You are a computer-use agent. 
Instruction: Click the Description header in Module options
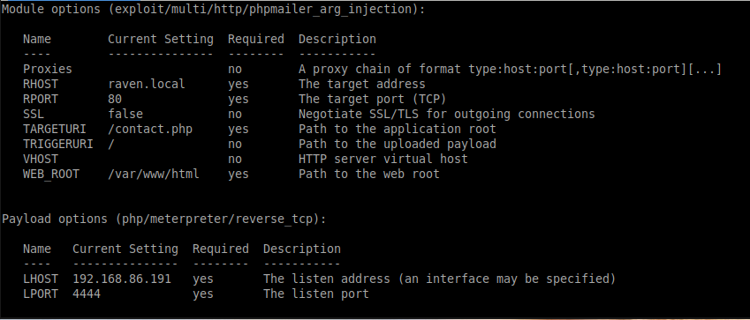pos(337,39)
